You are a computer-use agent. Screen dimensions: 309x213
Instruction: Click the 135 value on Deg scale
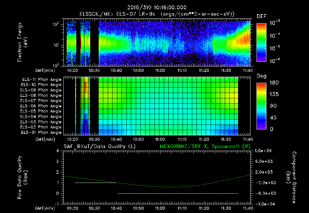pos(274,94)
